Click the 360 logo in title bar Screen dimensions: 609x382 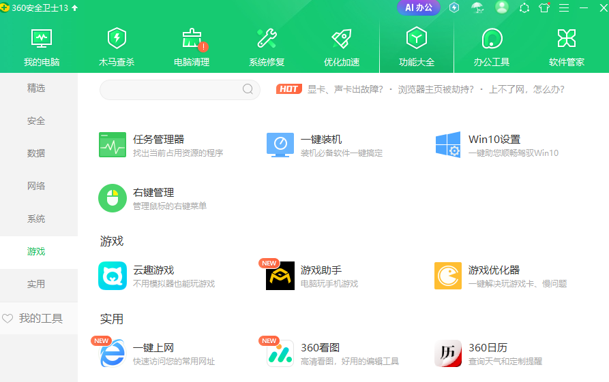(5, 7)
